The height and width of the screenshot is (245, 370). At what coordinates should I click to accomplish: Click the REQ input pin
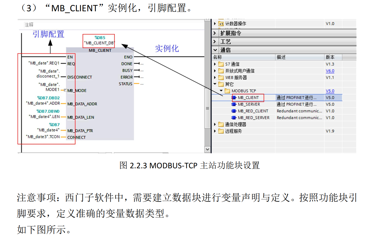click(71, 64)
